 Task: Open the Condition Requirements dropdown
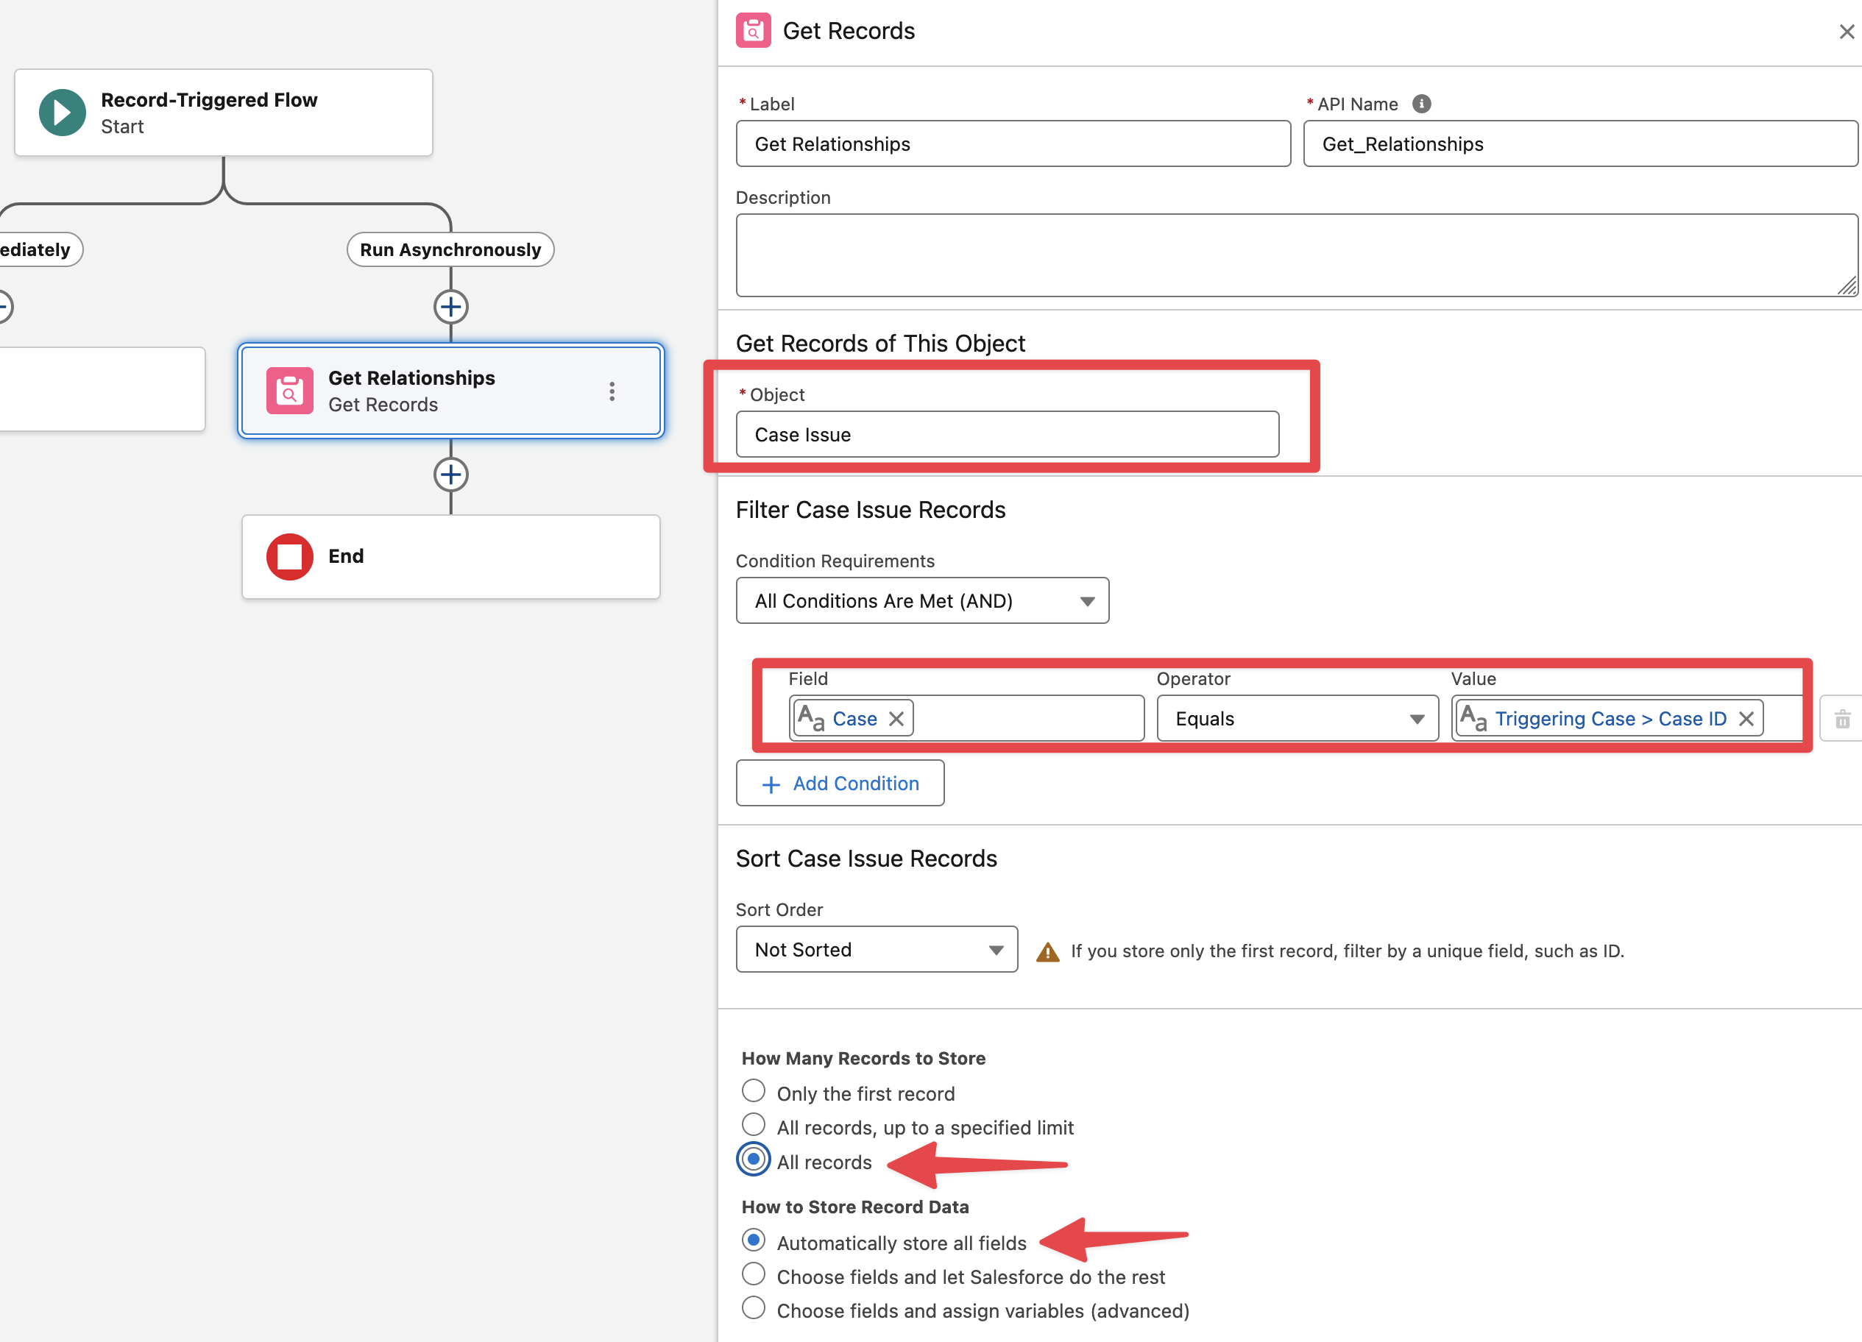point(922,601)
